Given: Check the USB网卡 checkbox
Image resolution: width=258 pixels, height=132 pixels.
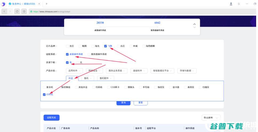Looking at the screenshot, I should point(108,87).
